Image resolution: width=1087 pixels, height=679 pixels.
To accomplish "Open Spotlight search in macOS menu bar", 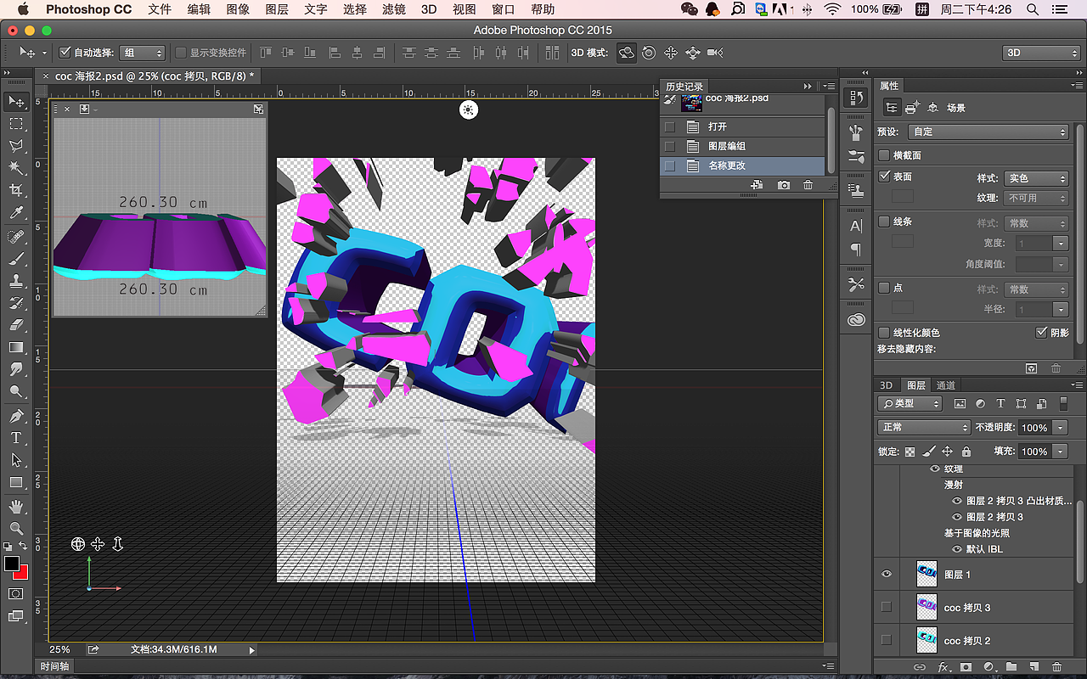I will [x=1033, y=9].
